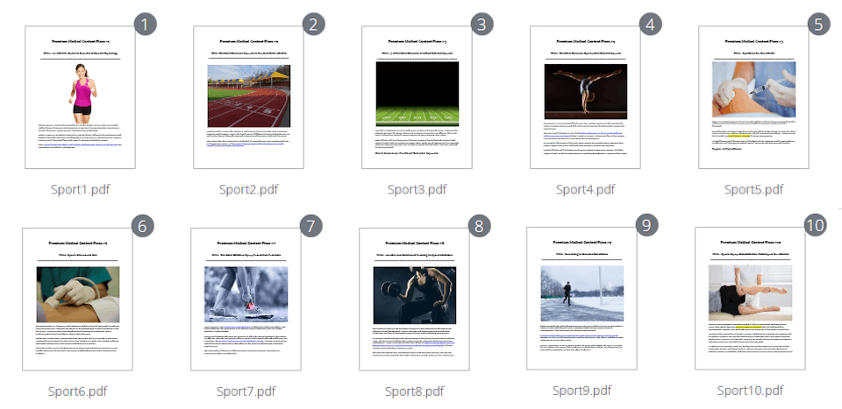Select the Sport7.pdf ankle injury thumbnail
Image resolution: width=842 pixels, height=409 pixels.
pos(246,298)
